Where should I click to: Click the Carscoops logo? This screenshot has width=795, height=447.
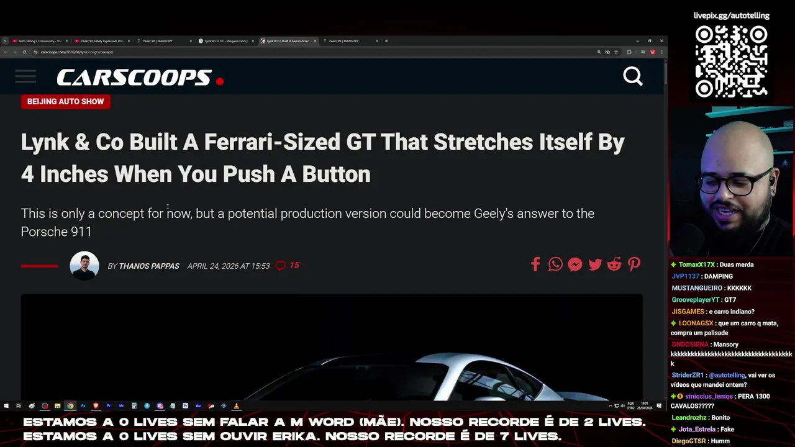[x=140, y=78]
